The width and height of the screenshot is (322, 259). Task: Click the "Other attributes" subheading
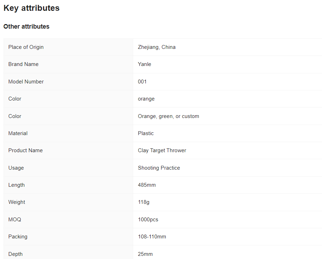tap(27, 27)
